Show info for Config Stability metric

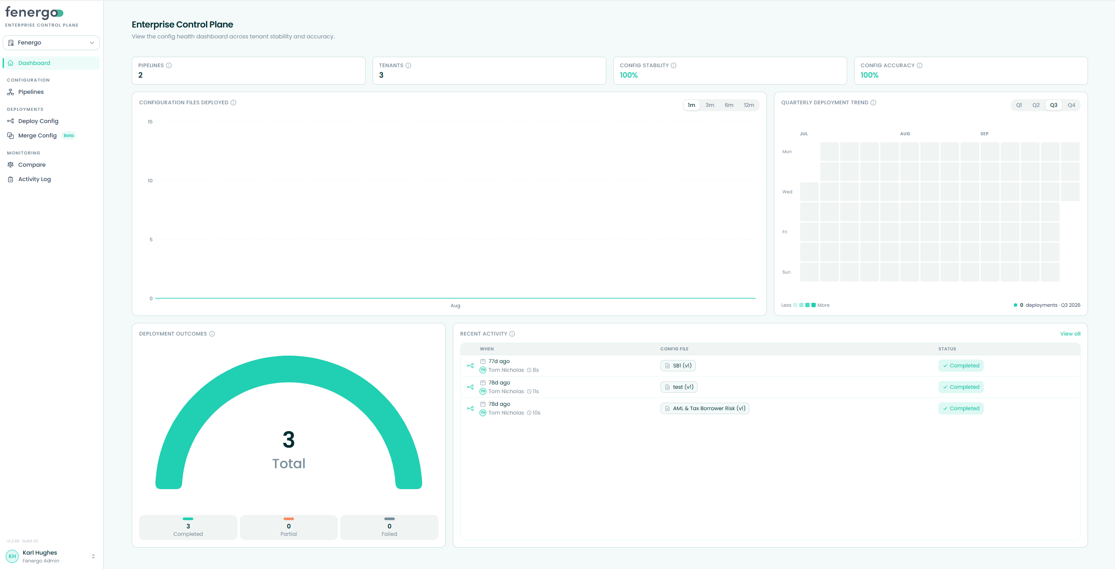674,65
